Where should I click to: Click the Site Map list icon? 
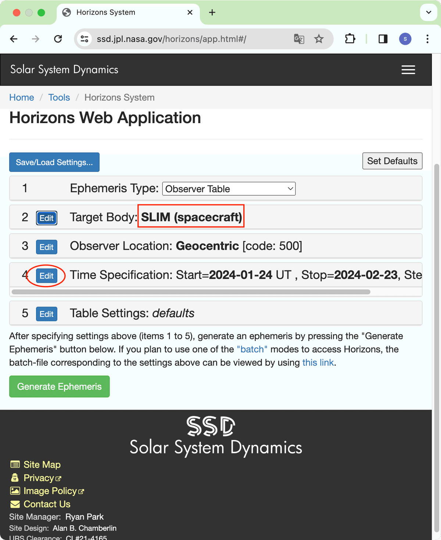[x=15, y=465]
